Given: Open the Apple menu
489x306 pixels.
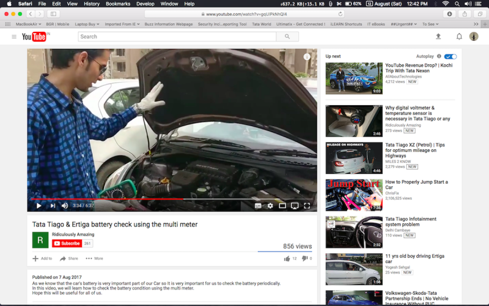Looking at the screenshot, I should tap(9, 4).
